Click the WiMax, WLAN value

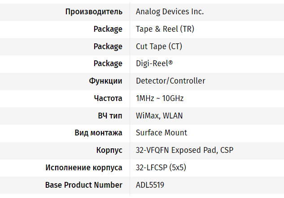(159, 115)
